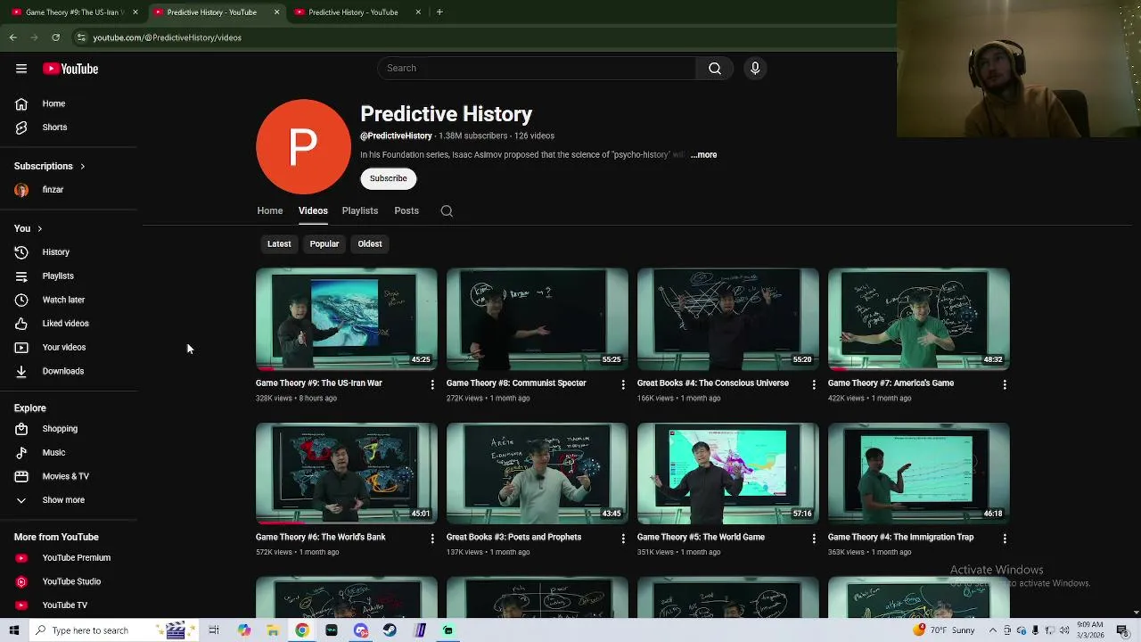Open Game Theory #6: The World's Bank title
1141x642 pixels.
(x=321, y=538)
